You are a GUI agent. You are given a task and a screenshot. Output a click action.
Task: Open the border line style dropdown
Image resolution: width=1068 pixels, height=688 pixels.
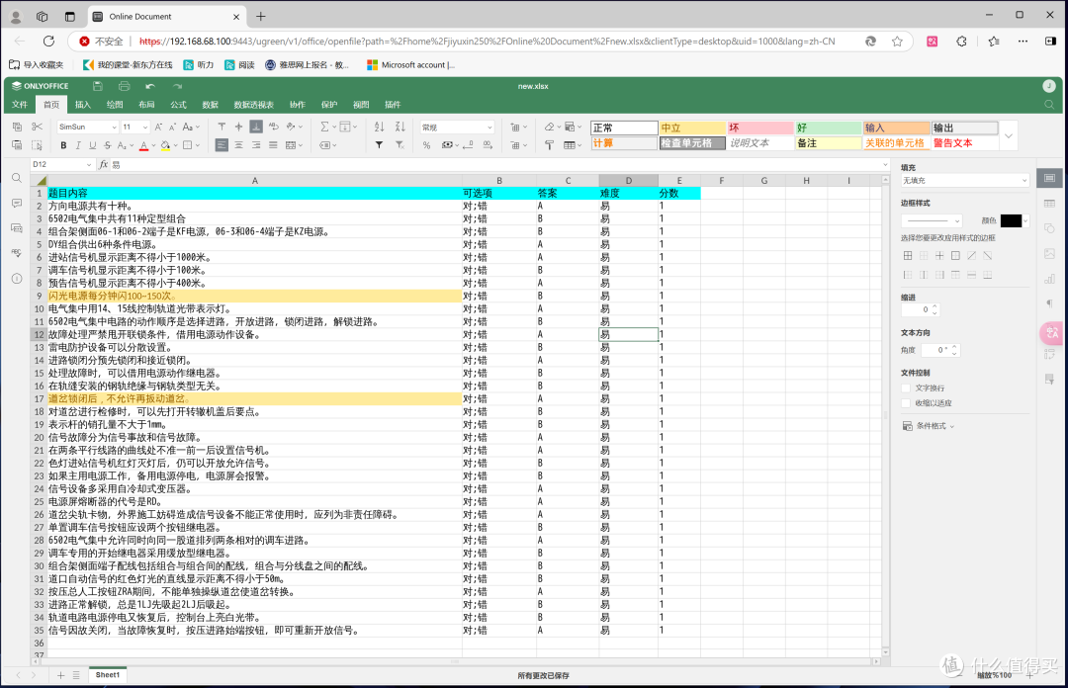(932, 220)
